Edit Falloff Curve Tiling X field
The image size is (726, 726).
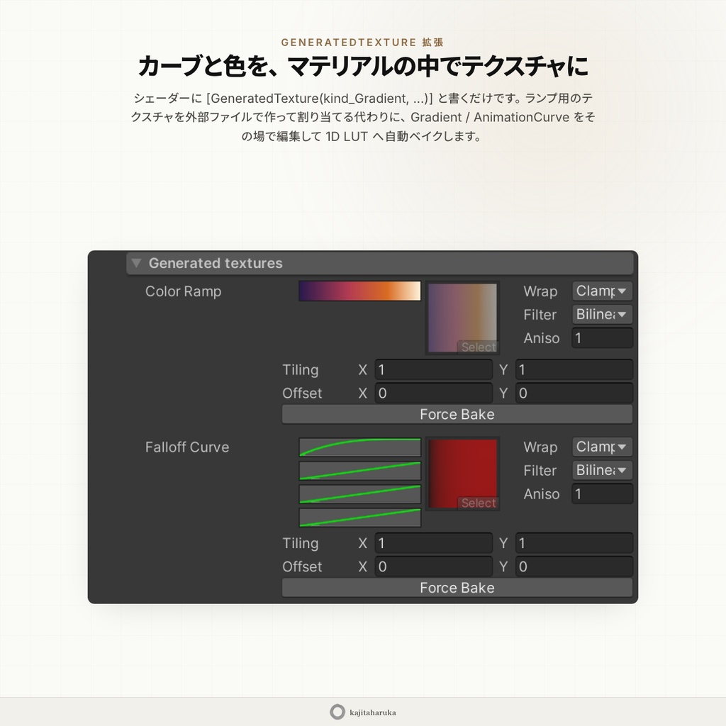coord(433,542)
